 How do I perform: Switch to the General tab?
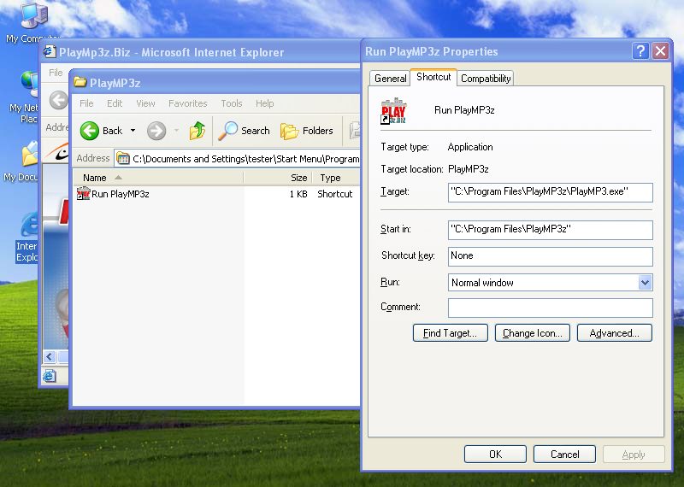(x=390, y=79)
